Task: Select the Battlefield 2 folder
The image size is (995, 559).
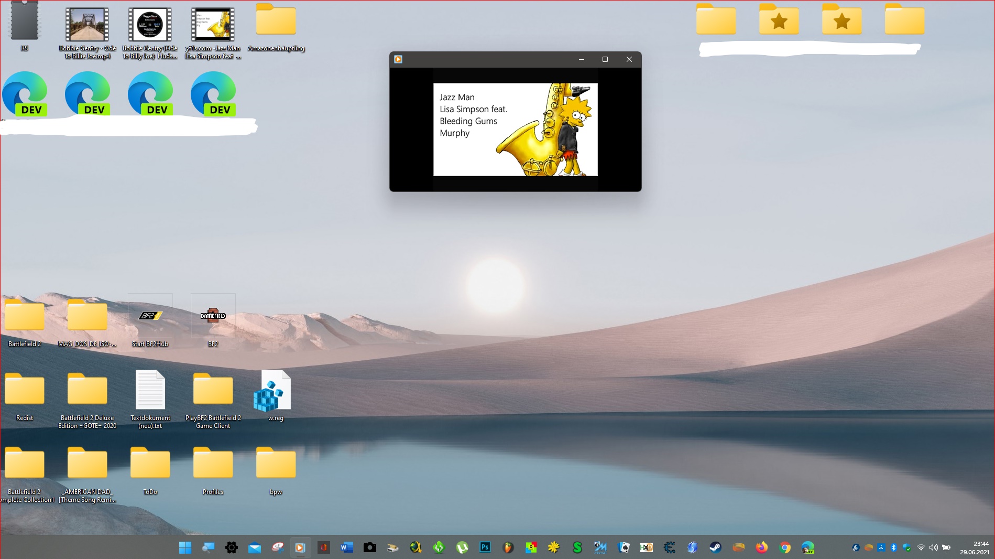Action: 25,322
